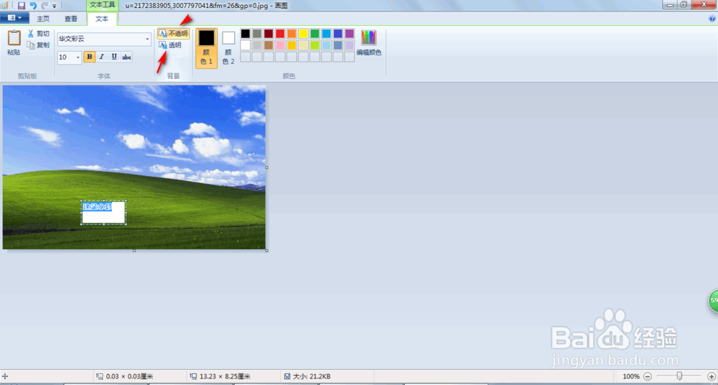Pick the light turquoise color swatch
This screenshot has width=718, height=385.
[326, 45]
